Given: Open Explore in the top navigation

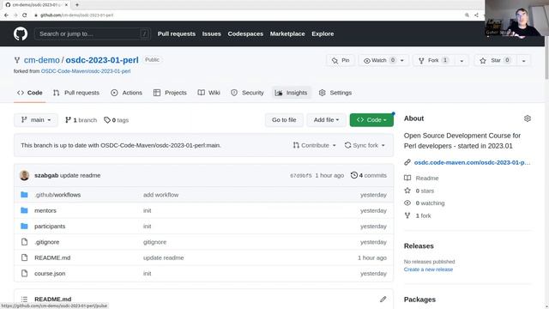Looking at the screenshot, I should pyautogui.click(x=323, y=34).
